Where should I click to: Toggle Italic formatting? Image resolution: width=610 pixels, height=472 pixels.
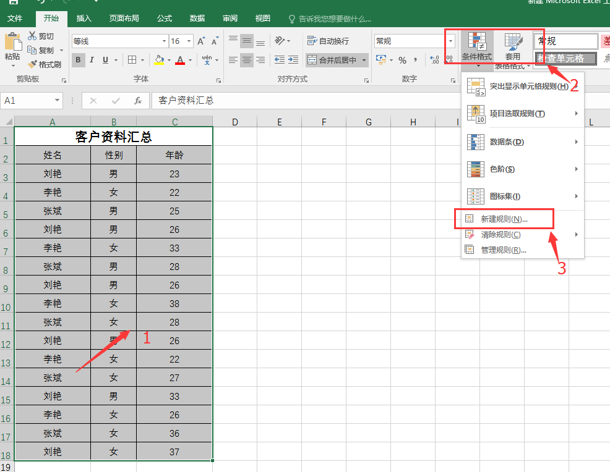(92, 60)
